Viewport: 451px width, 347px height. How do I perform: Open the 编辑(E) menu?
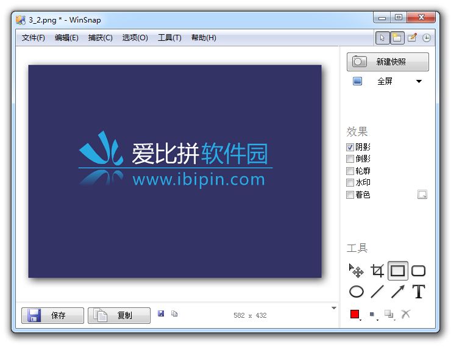click(x=66, y=38)
